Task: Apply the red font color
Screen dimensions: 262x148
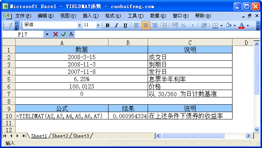Action: 241,26
